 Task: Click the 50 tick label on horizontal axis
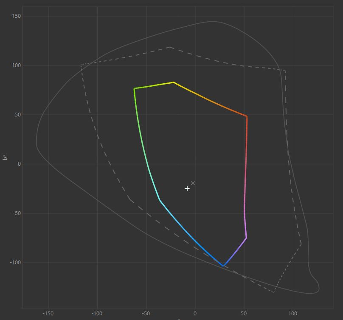[x=244, y=314]
